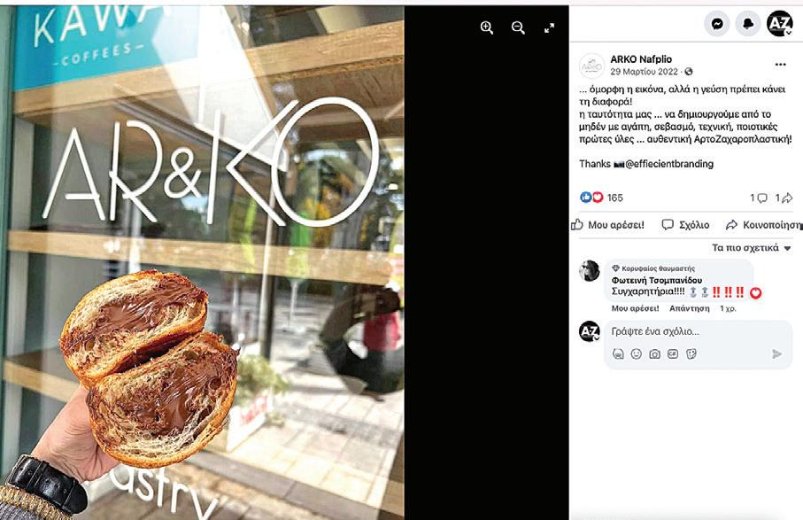Image resolution: width=803 pixels, height=520 pixels.
Task: Attach a photo to the comment
Action: [654, 354]
